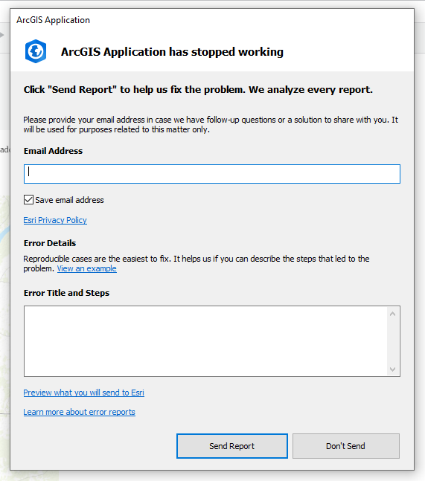Click the ArcGIS Application title bar text
Image resolution: width=425 pixels, height=481 pixels.
click(53, 20)
